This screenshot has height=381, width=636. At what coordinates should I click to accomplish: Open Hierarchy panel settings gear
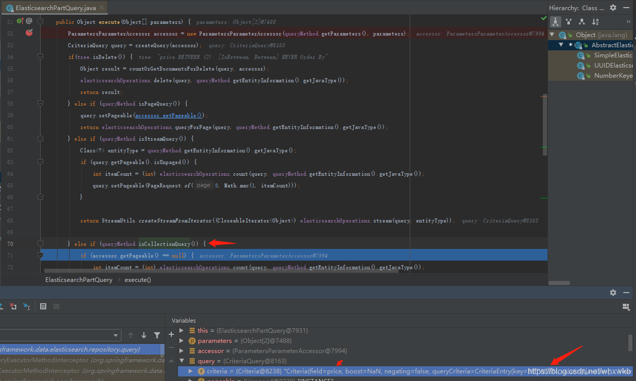[613, 8]
